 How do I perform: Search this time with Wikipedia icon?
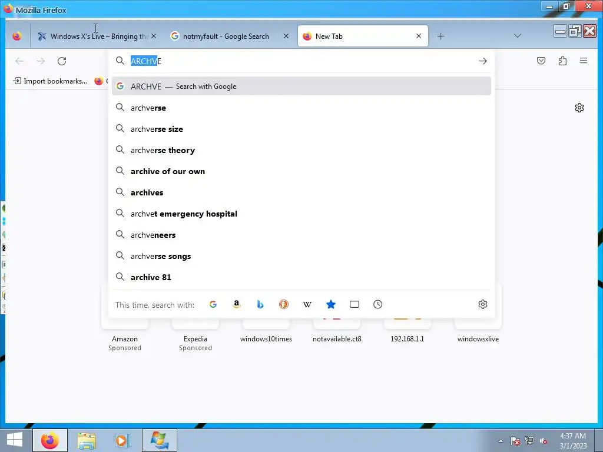307,304
